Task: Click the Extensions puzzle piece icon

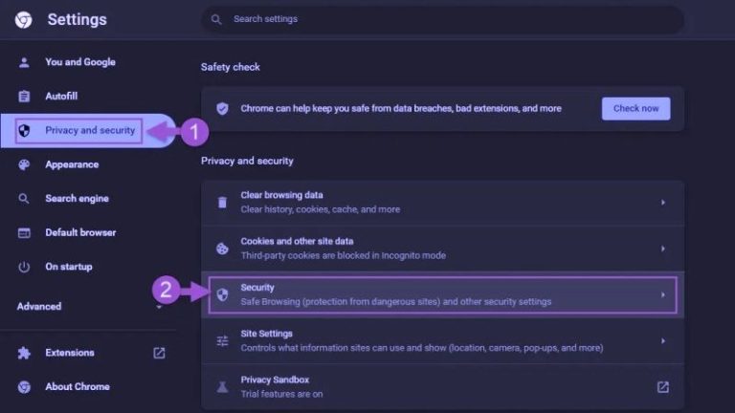Action: pyautogui.click(x=25, y=353)
